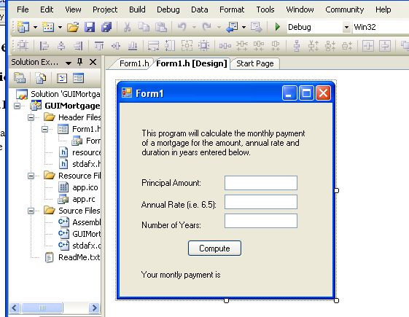The width and height of the screenshot is (409, 317).
Task: Click the Save floppy disk icon
Action: click(x=90, y=27)
